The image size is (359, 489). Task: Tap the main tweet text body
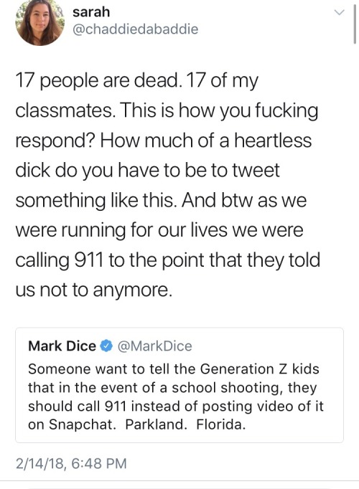[x=168, y=185]
